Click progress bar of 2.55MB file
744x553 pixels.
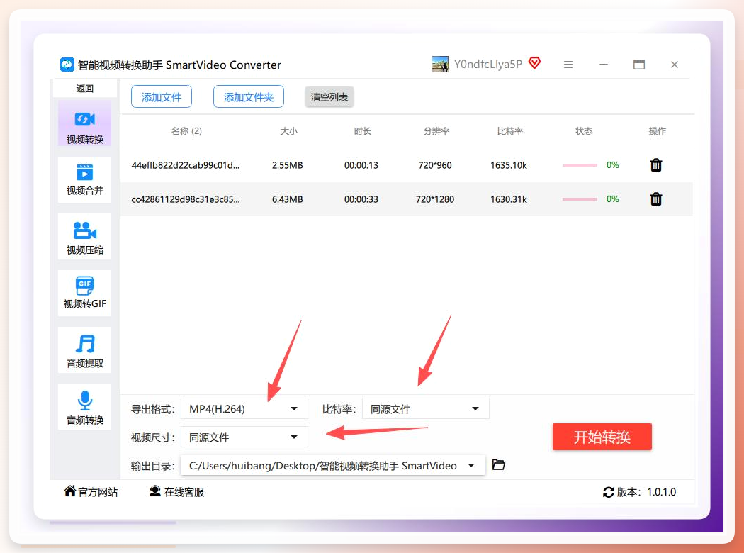pos(580,165)
